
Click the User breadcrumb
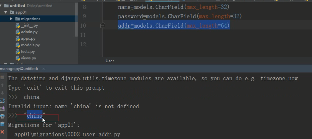click(x=110, y=61)
